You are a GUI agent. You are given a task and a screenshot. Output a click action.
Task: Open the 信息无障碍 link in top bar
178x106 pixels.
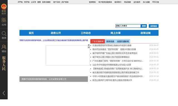click(46, 2)
